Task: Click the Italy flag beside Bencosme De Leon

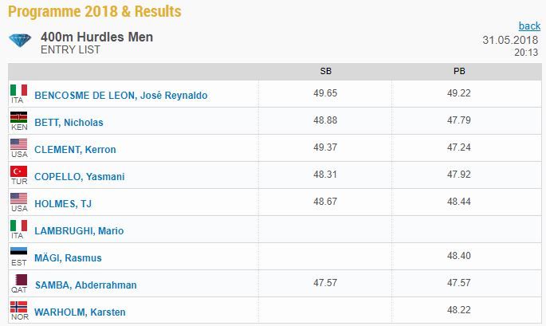Action: pos(19,90)
